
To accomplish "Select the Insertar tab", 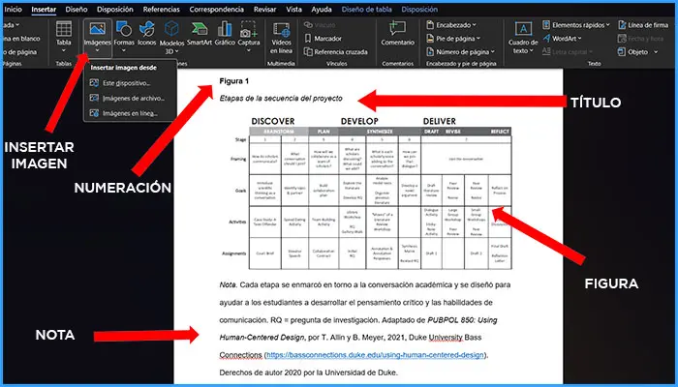I will tap(44, 9).
